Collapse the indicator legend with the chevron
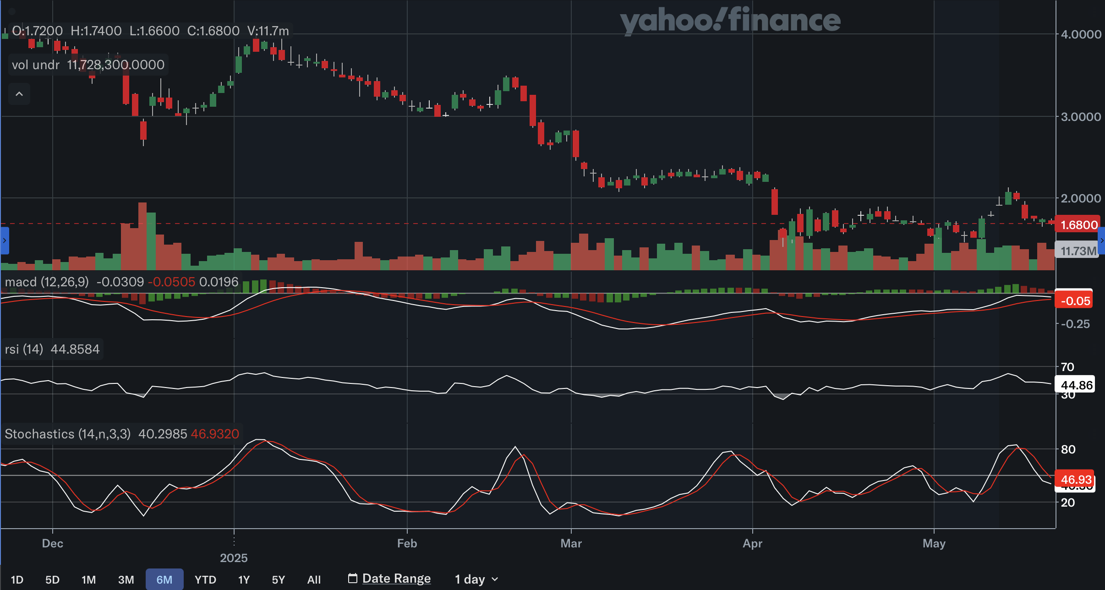This screenshot has width=1105, height=590. tap(19, 93)
